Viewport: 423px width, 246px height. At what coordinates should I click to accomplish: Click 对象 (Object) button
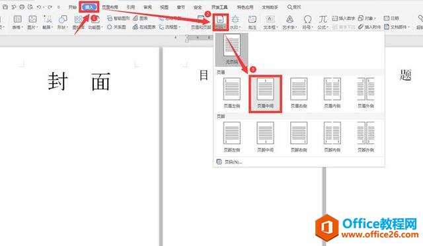367,18
